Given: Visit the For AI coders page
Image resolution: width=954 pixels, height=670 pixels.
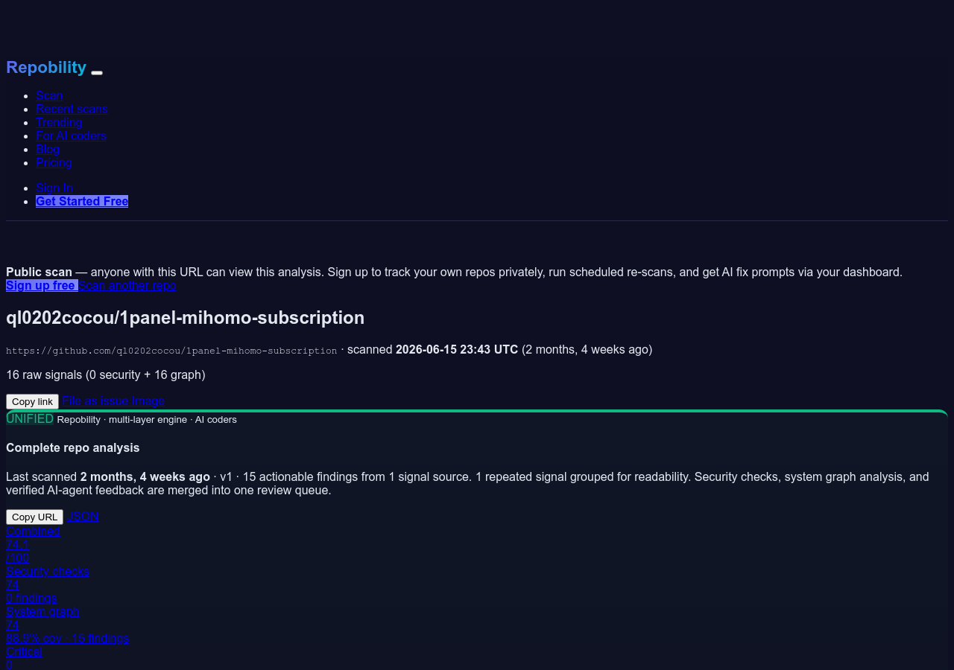Looking at the screenshot, I should point(71,135).
